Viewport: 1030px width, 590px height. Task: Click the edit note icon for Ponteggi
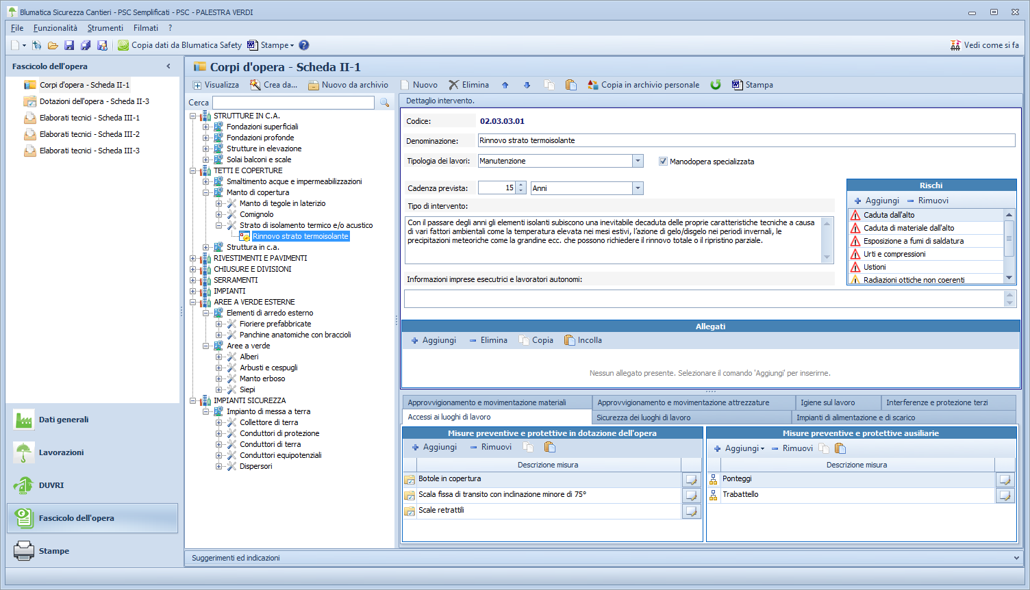pos(1005,480)
